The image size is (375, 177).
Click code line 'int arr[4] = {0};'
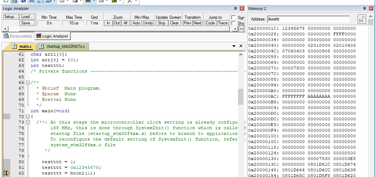tap(55, 60)
